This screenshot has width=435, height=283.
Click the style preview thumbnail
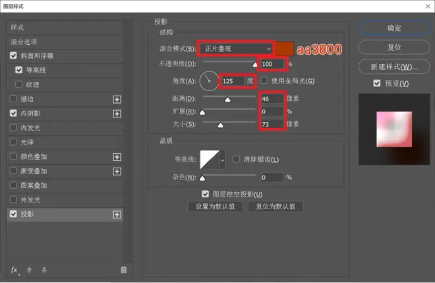pos(394,129)
